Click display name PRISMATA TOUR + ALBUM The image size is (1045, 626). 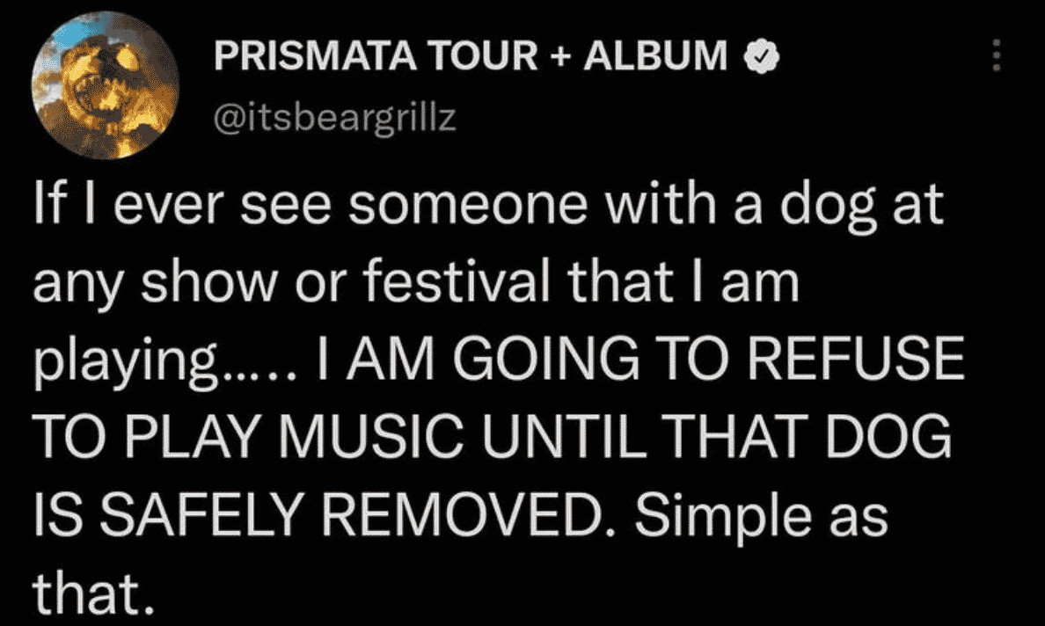click(x=471, y=56)
